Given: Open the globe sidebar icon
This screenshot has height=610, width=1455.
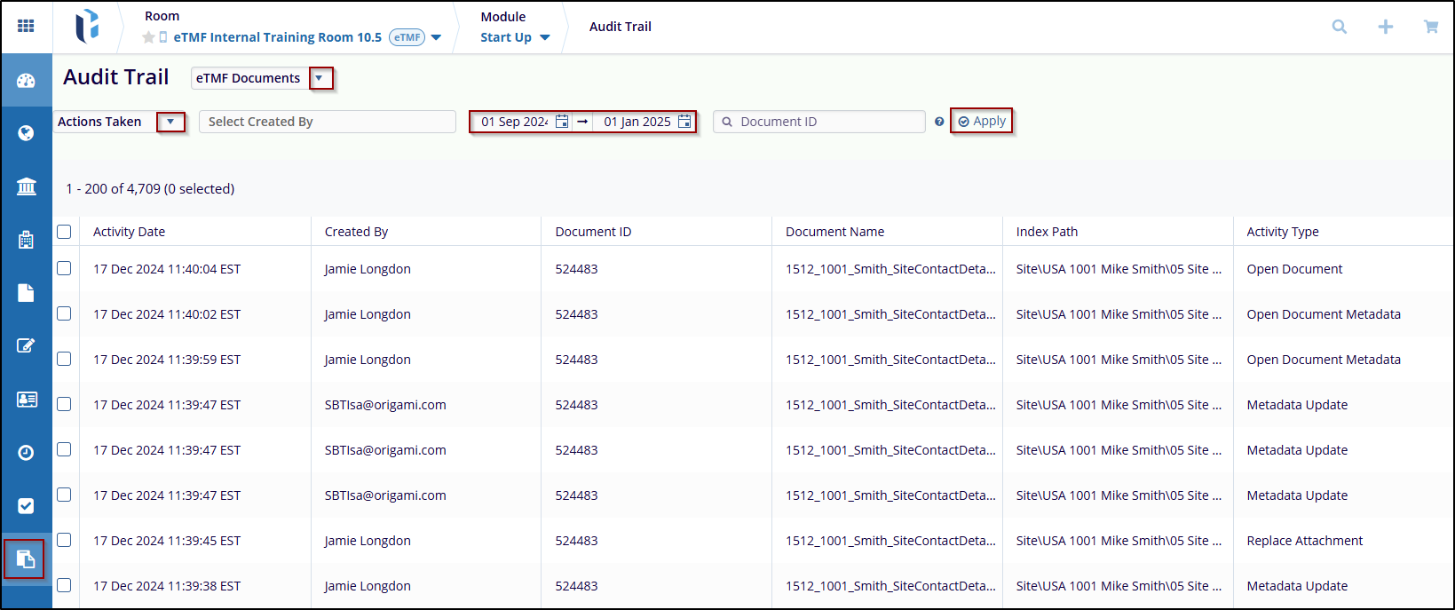Looking at the screenshot, I should pyautogui.click(x=26, y=133).
